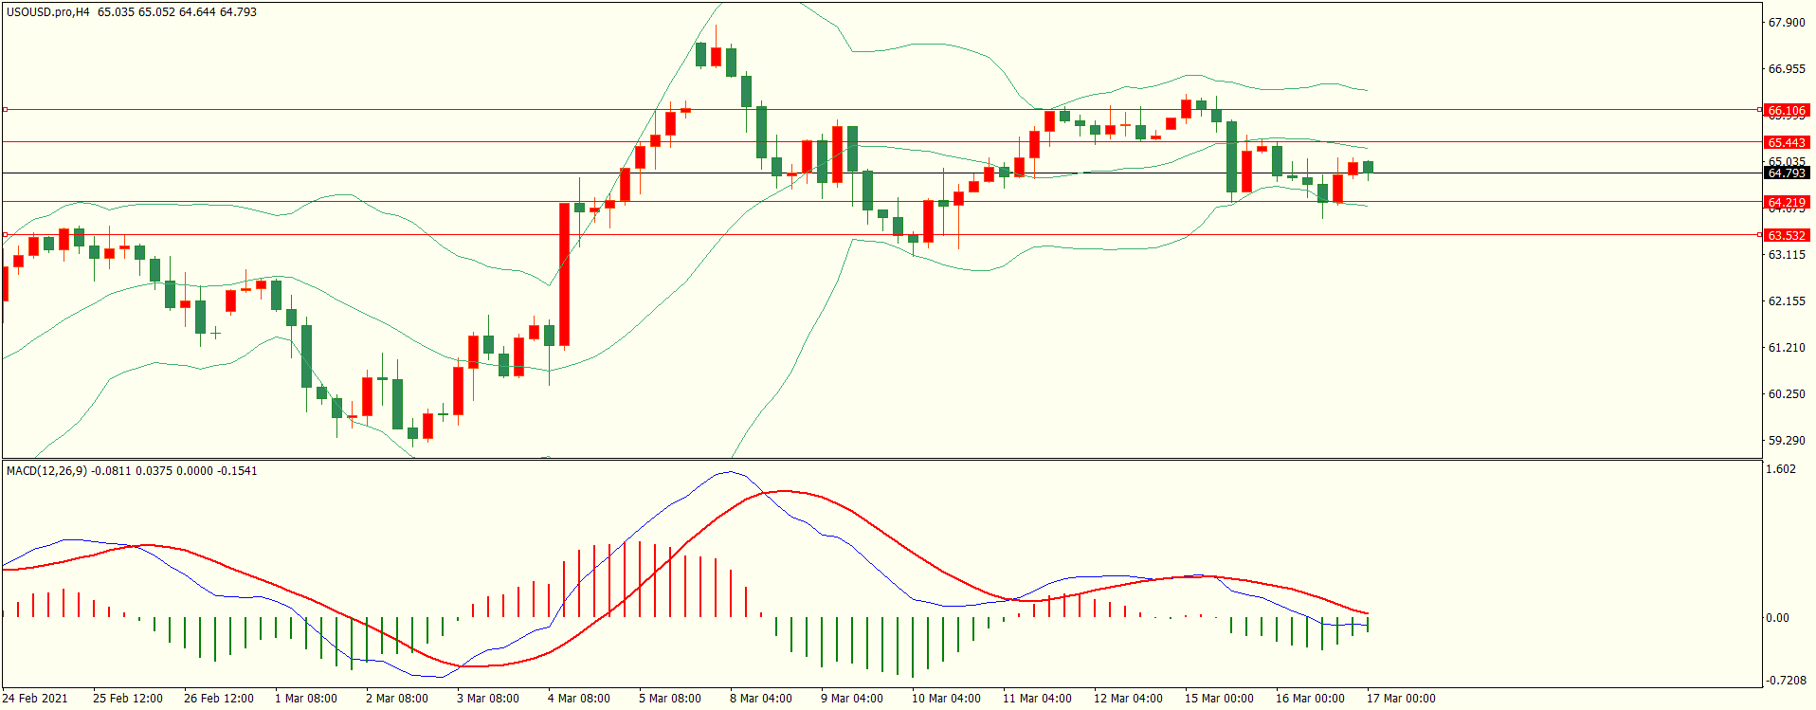Image resolution: width=1816 pixels, height=710 pixels.
Task: Click the 25 Feb 12:00 time label
Action: pyautogui.click(x=128, y=699)
